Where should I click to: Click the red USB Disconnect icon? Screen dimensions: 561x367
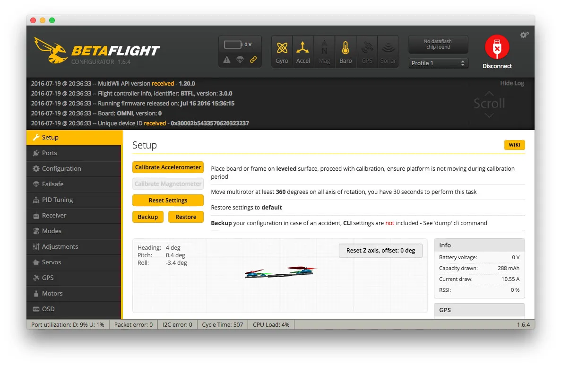(497, 47)
